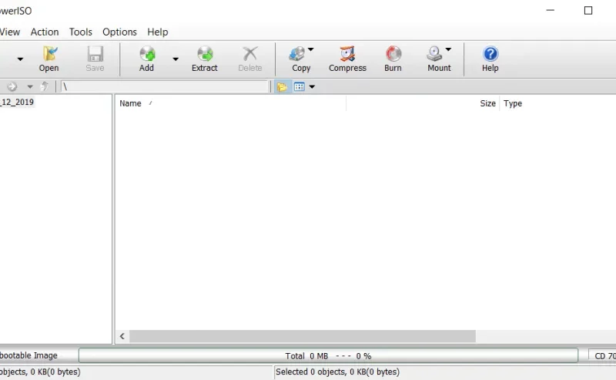Open an image file with Open button

[x=49, y=59]
